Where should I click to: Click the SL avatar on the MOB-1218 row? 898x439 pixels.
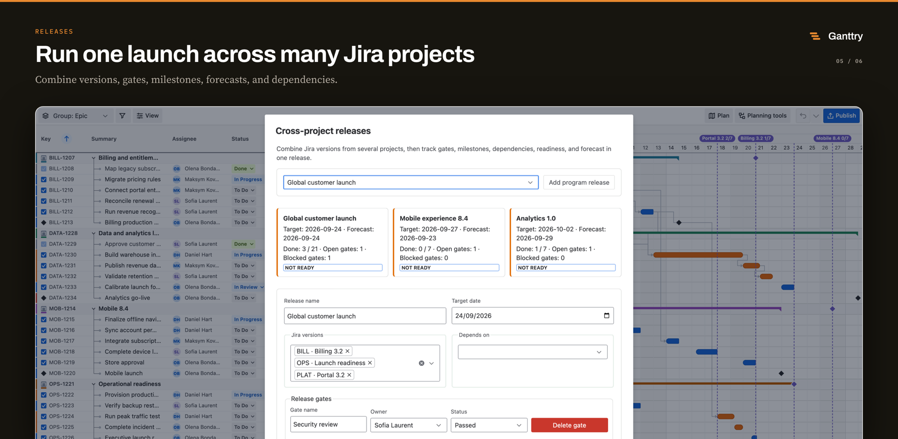point(176,352)
